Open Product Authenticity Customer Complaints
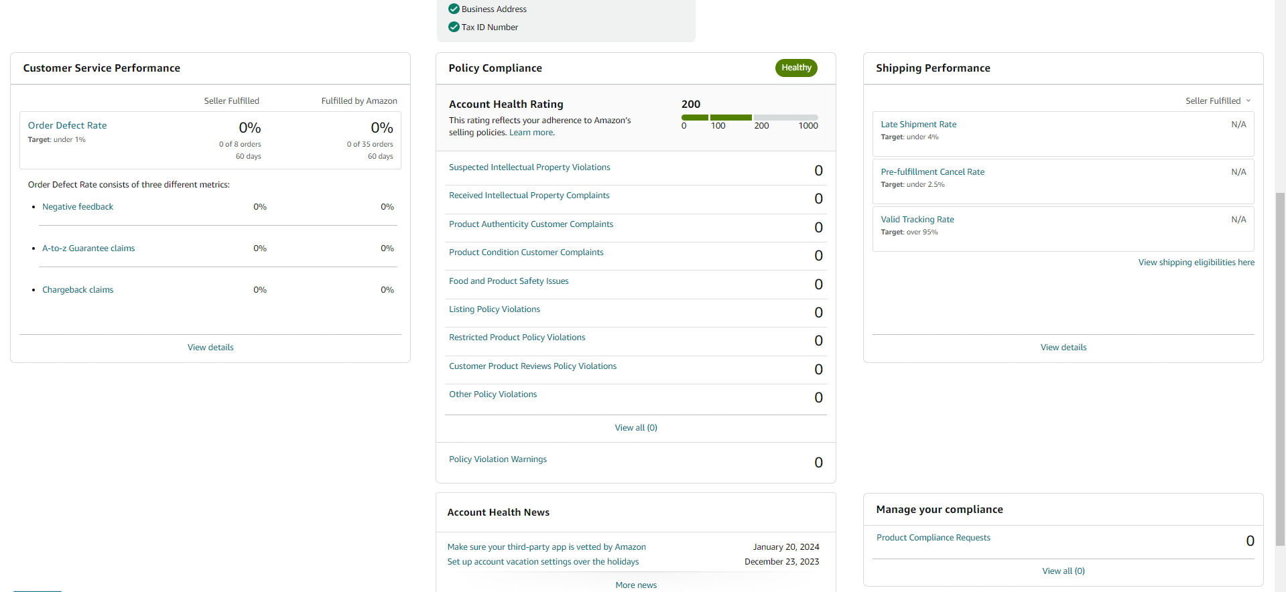Image resolution: width=1286 pixels, height=592 pixels. (531, 224)
